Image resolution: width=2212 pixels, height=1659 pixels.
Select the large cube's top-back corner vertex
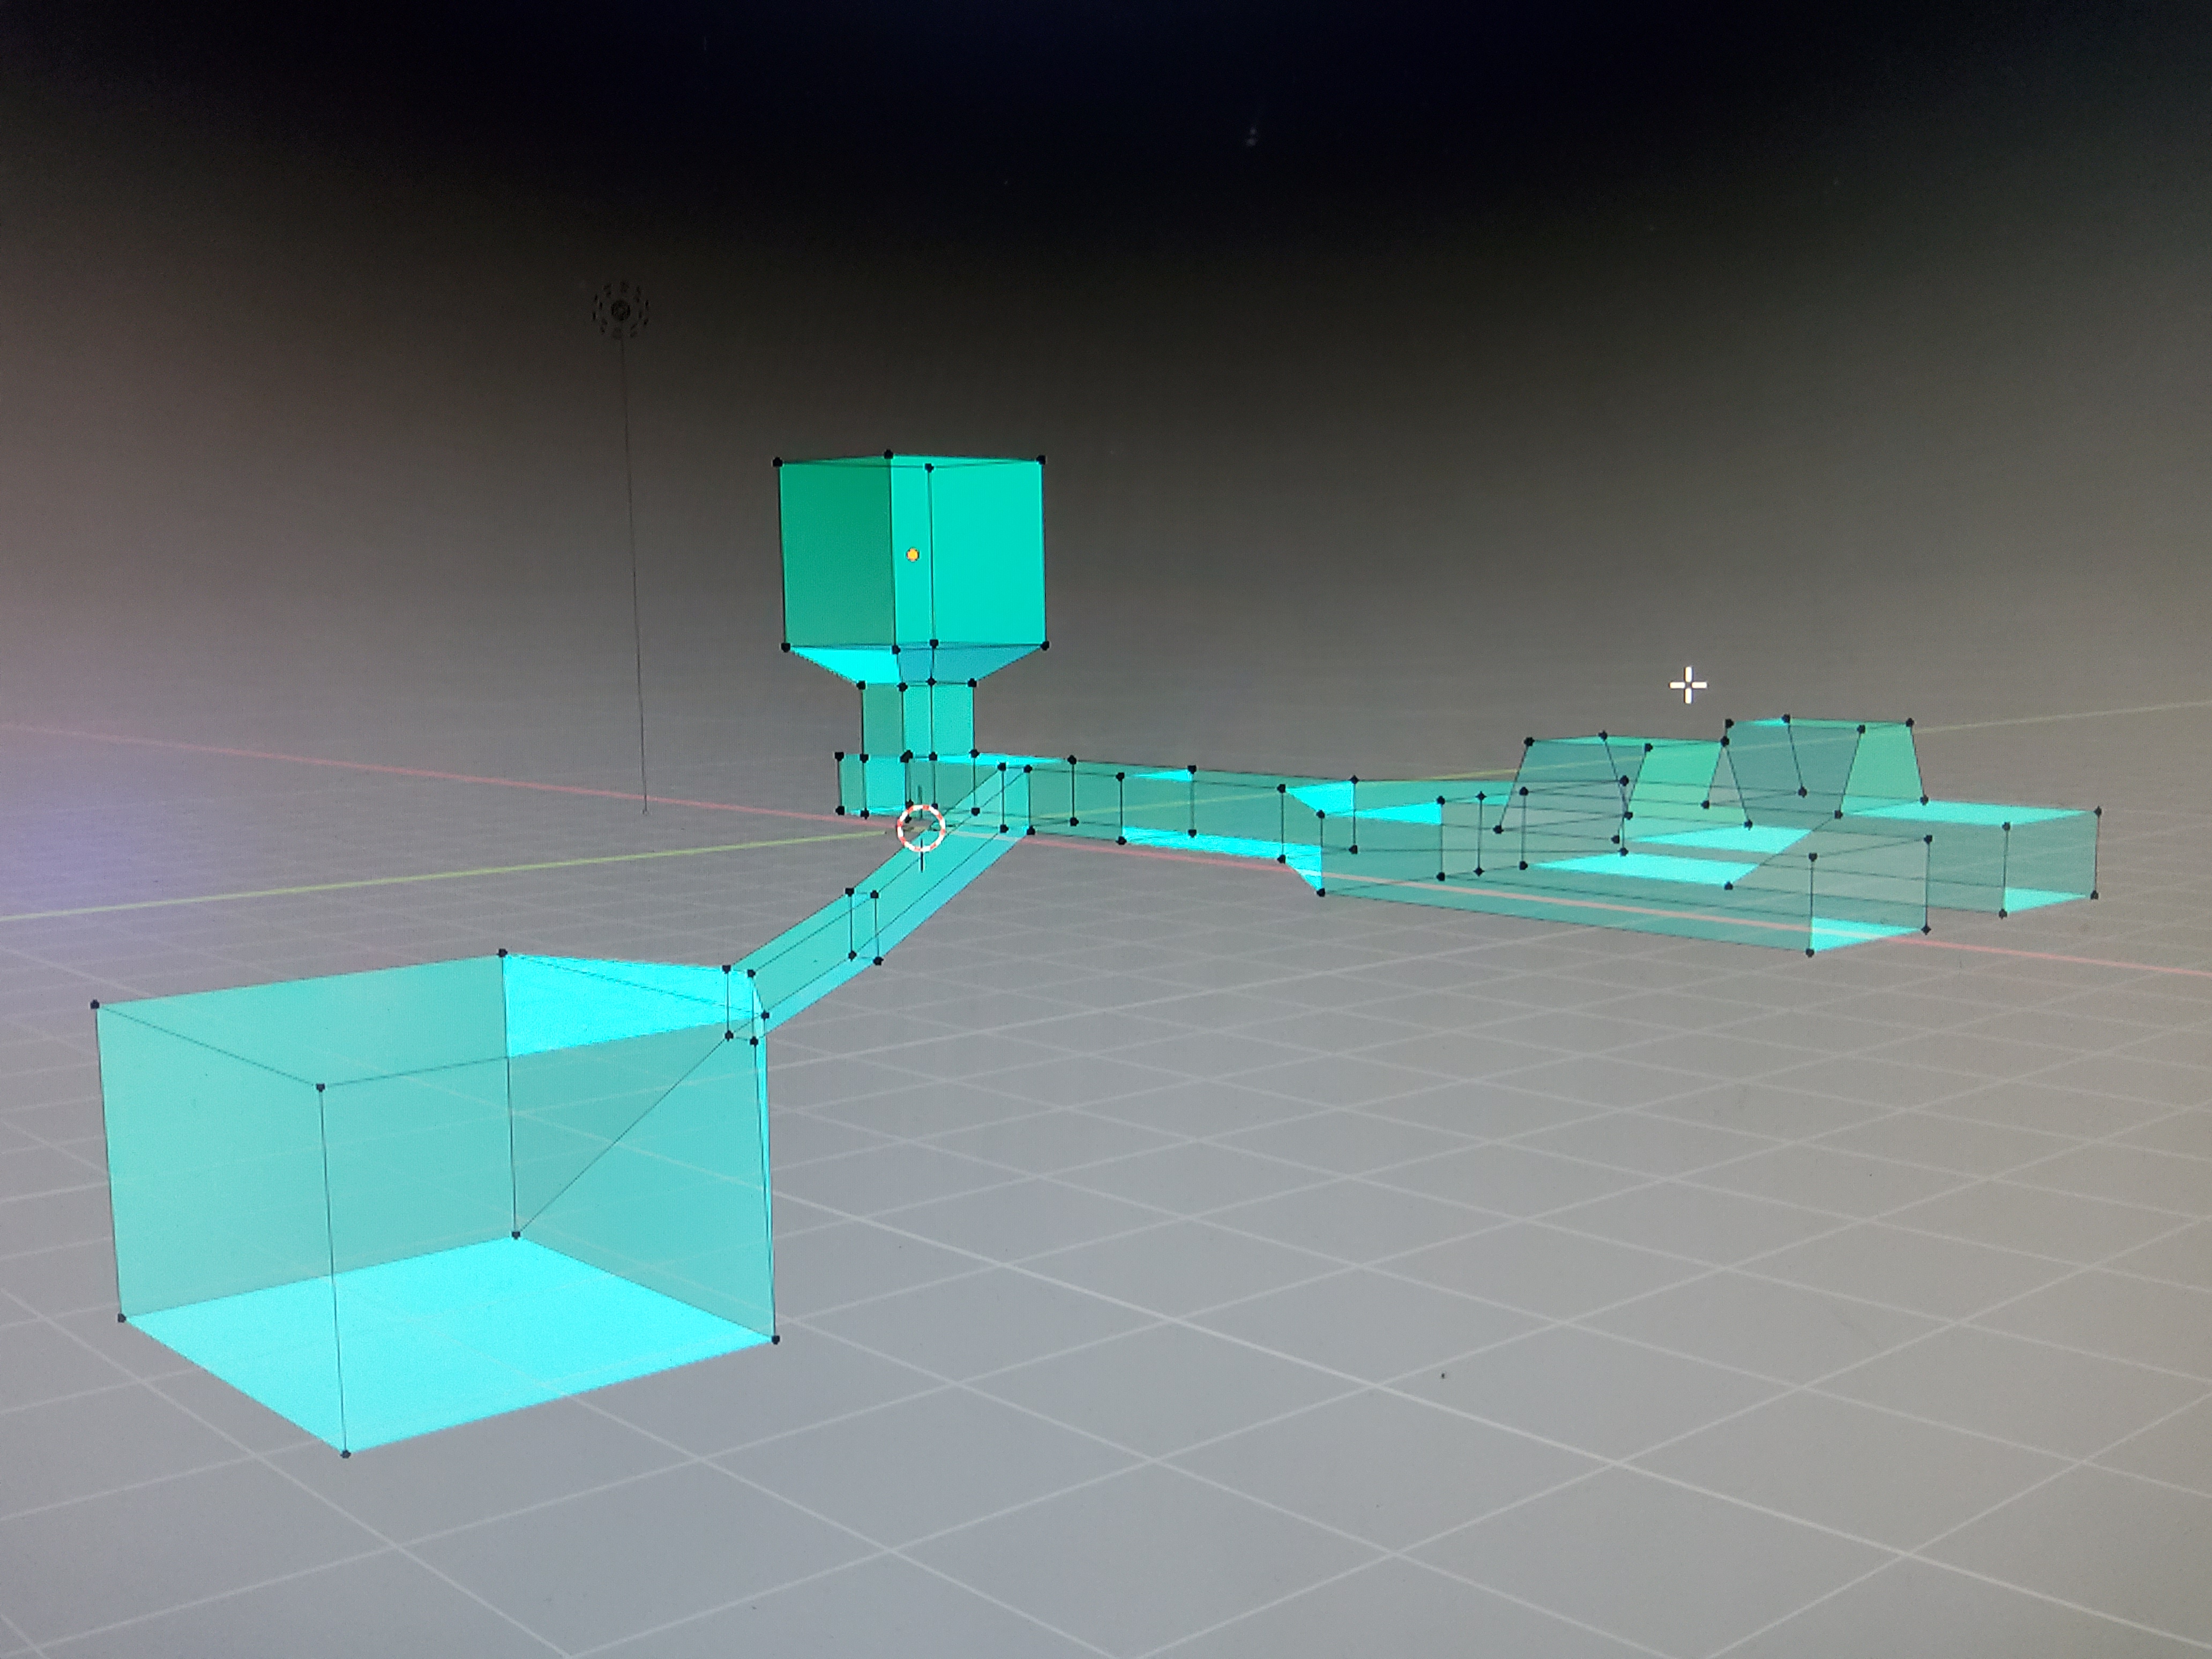click(x=502, y=954)
